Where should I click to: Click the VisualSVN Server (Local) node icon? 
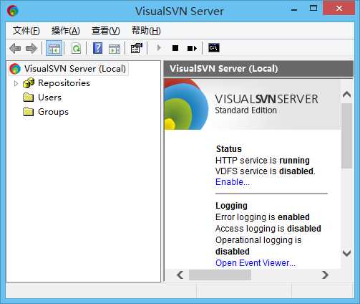pyautogui.click(x=15, y=69)
